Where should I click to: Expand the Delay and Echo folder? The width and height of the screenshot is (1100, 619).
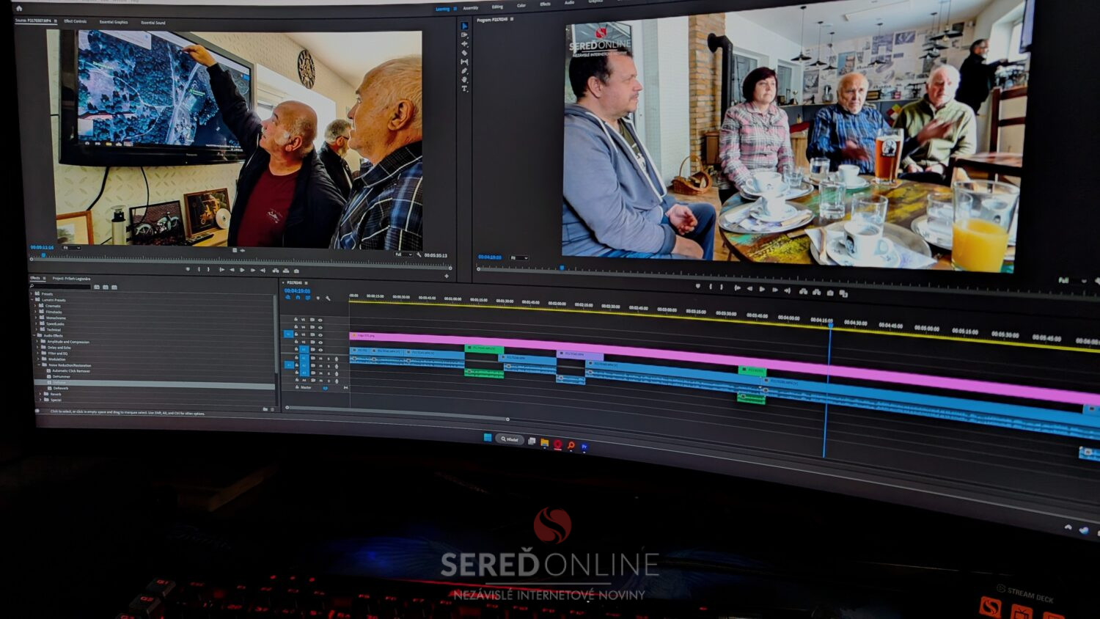[37, 348]
